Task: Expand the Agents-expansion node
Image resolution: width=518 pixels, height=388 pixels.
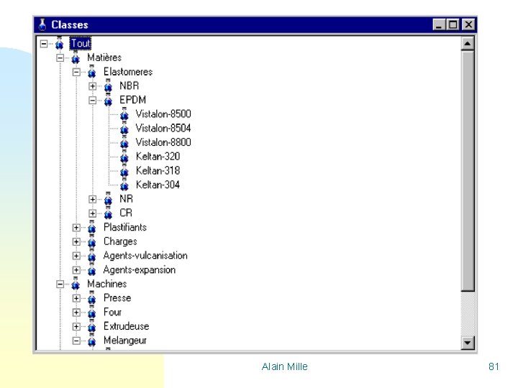Action: 76,270
